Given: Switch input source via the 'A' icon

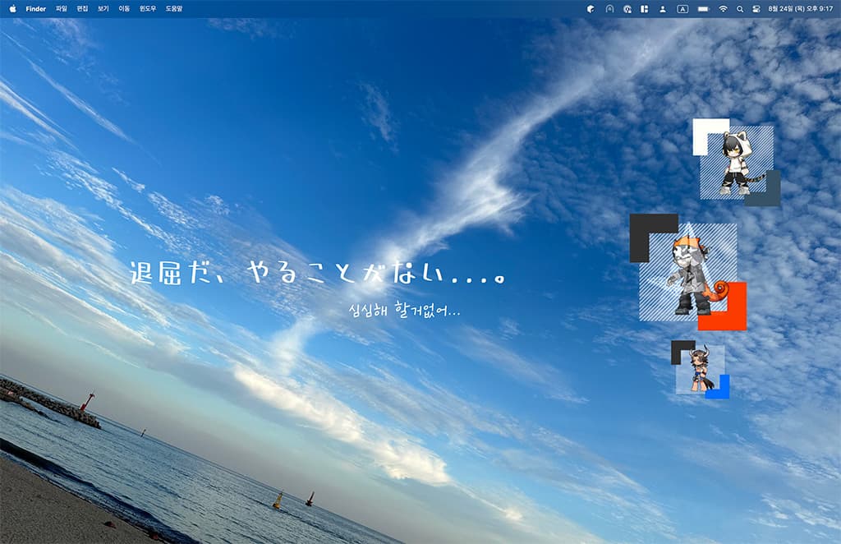Looking at the screenshot, I should tap(682, 8).
